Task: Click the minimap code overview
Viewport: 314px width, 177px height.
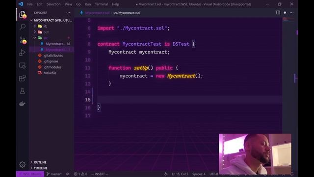Action: coord(288,20)
